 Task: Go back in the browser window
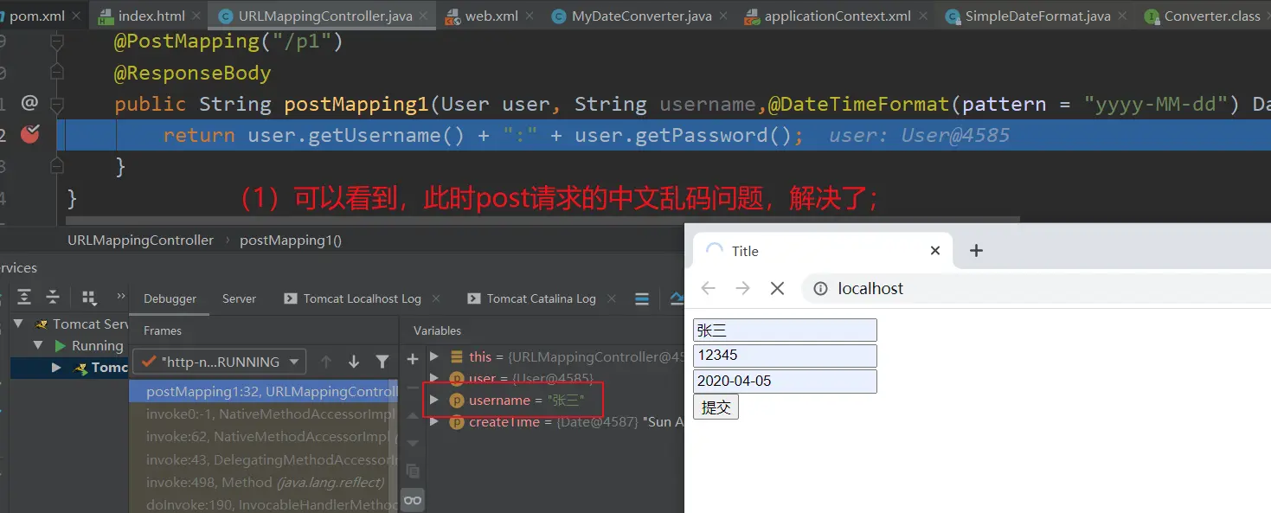coord(709,288)
